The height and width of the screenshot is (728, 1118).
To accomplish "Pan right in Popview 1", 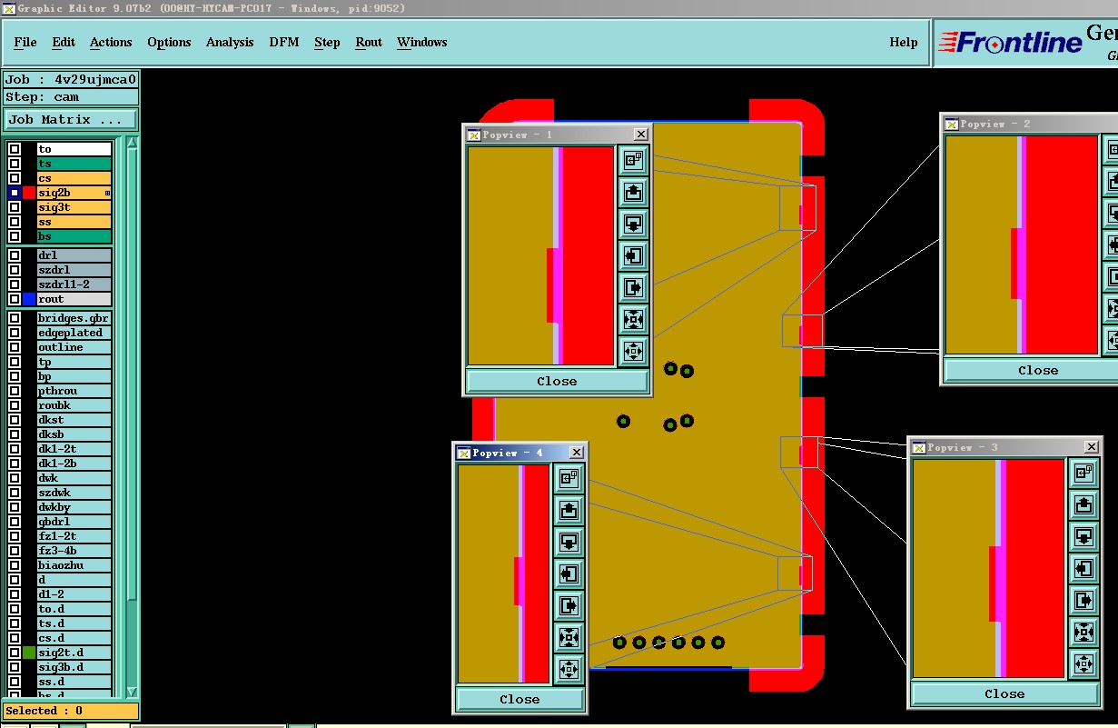I will (x=633, y=287).
